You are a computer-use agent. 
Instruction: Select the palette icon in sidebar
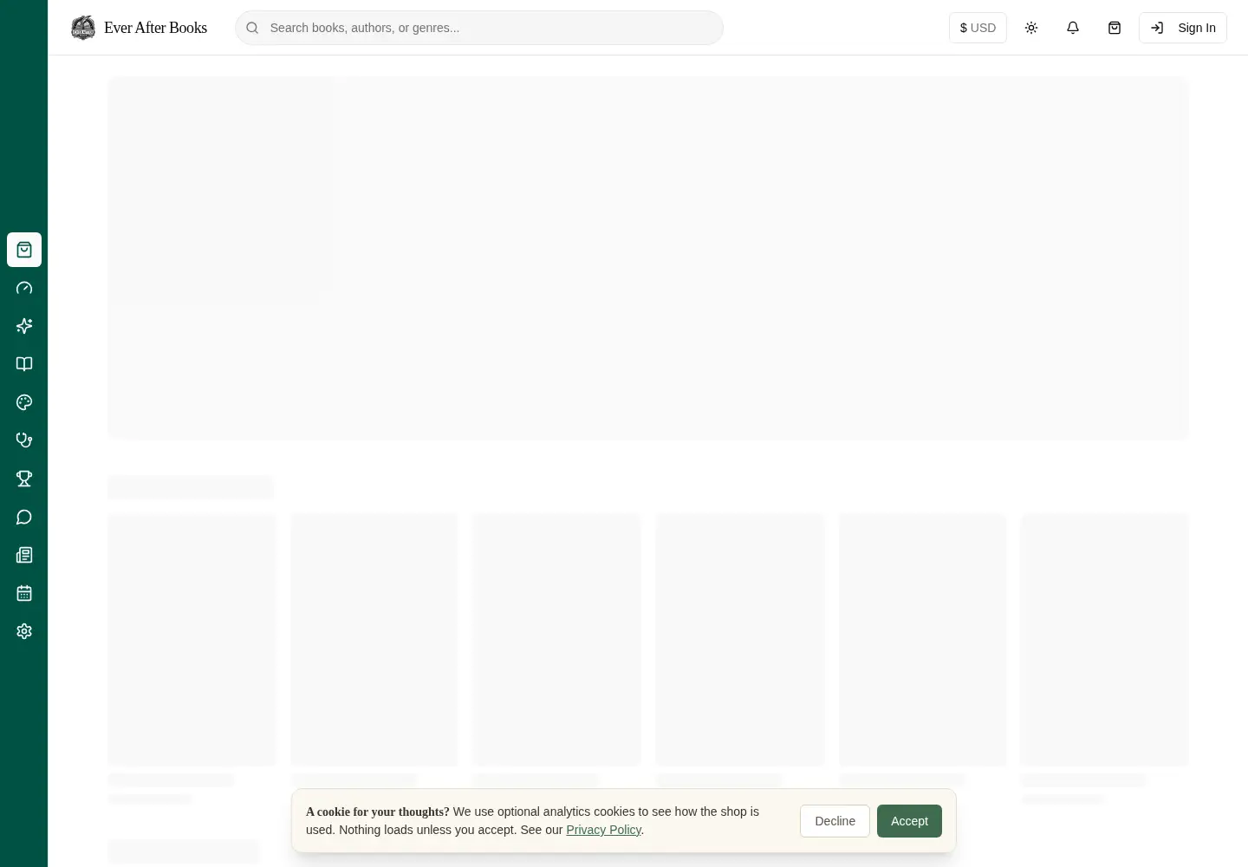coord(24,402)
